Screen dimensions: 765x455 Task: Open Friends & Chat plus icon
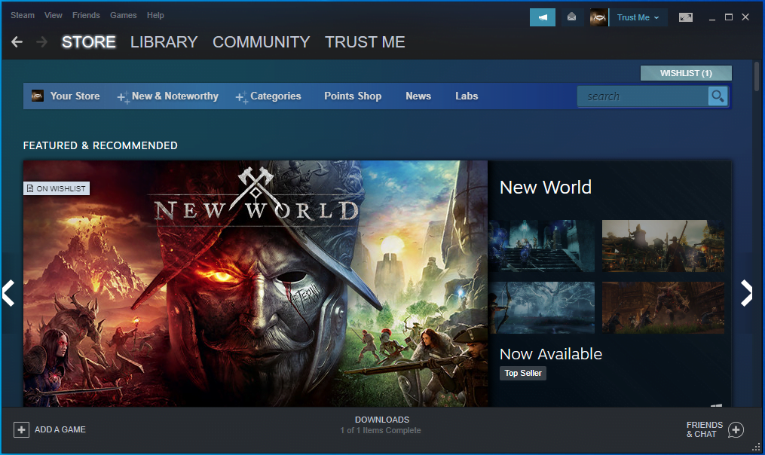[736, 429]
